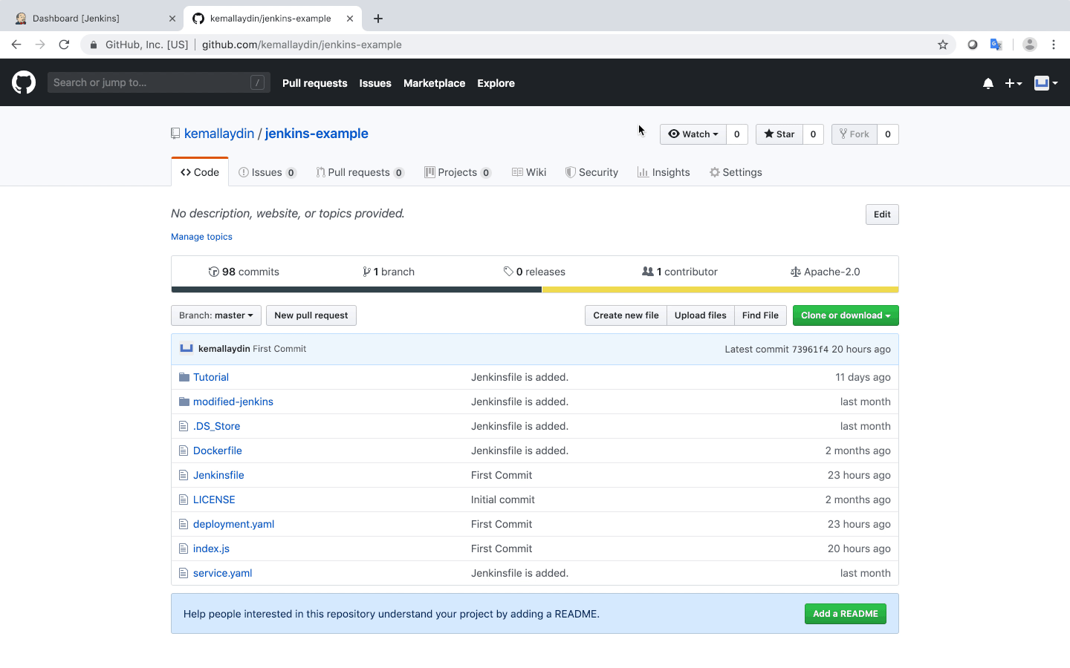Image resolution: width=1070 pixels, height=668 pixels.
Task: View the 98 commits
Action: [x=244, y=272]
